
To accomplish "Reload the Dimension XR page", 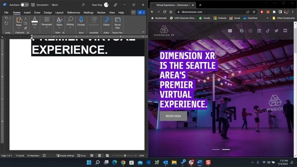I will pyautogui.click(x=165, y=12).
